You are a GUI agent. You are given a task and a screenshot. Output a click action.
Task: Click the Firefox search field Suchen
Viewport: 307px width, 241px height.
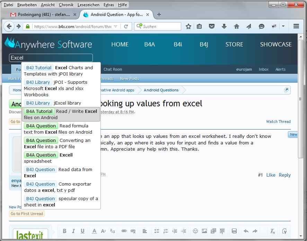tap(158, 26)
